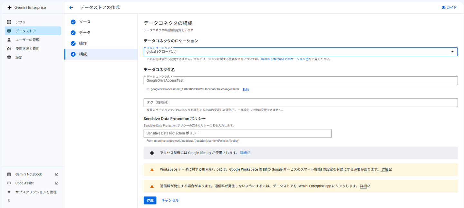This screenshot has height=208, width=464.
Task: Open 使用状況と費用 in the sidebar
Action: tap(33, 49)
